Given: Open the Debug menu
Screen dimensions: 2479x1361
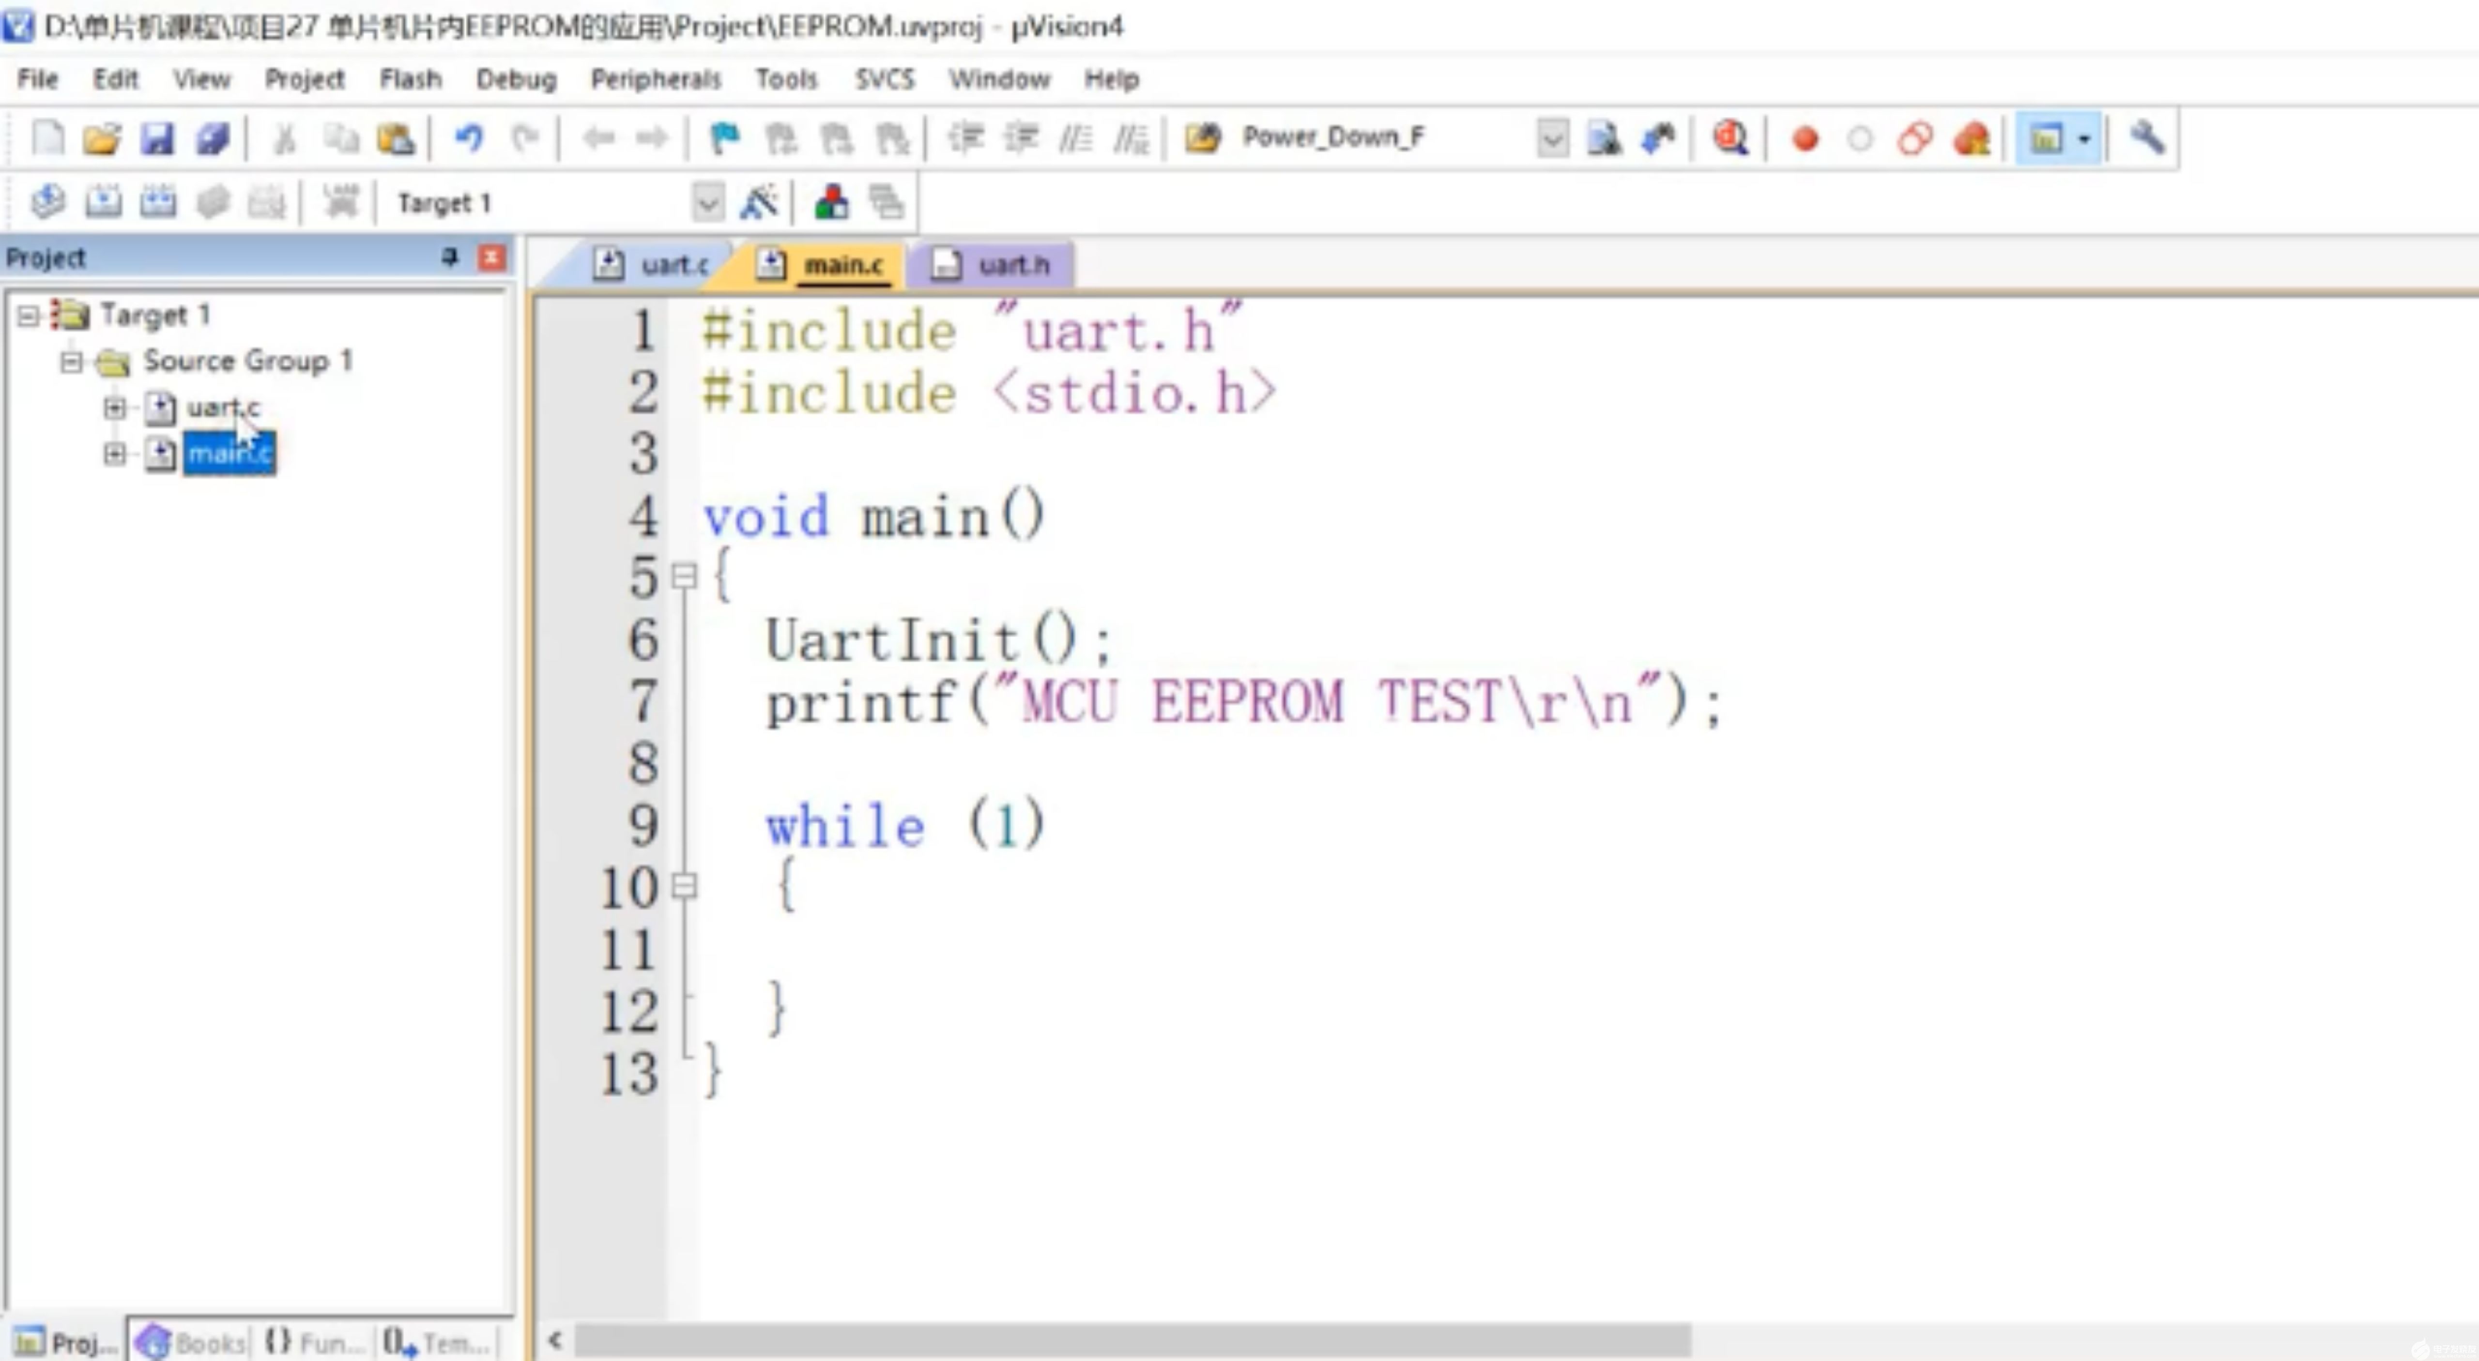Looking at the screenshot, I should 517,79.
